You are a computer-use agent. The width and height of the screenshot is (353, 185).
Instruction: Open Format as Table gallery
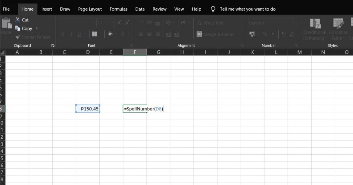pyautogui.click(x=338, y=29)
